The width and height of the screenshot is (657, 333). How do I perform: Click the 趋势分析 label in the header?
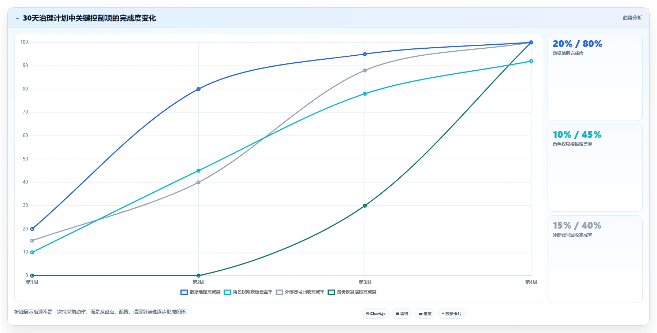click(x=632, y=18)
